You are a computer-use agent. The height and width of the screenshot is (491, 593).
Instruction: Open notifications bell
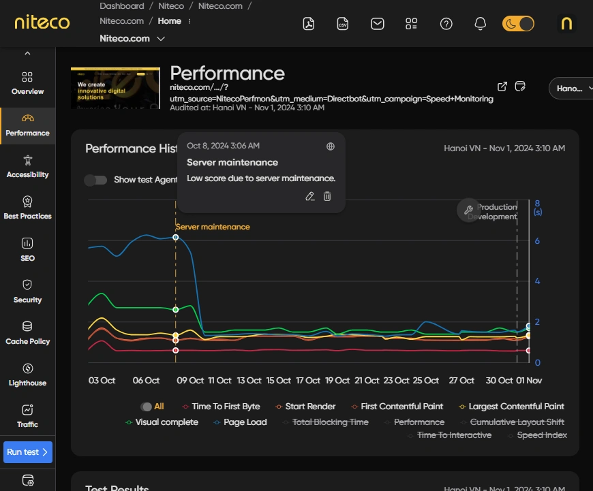[x=481, y=24]
